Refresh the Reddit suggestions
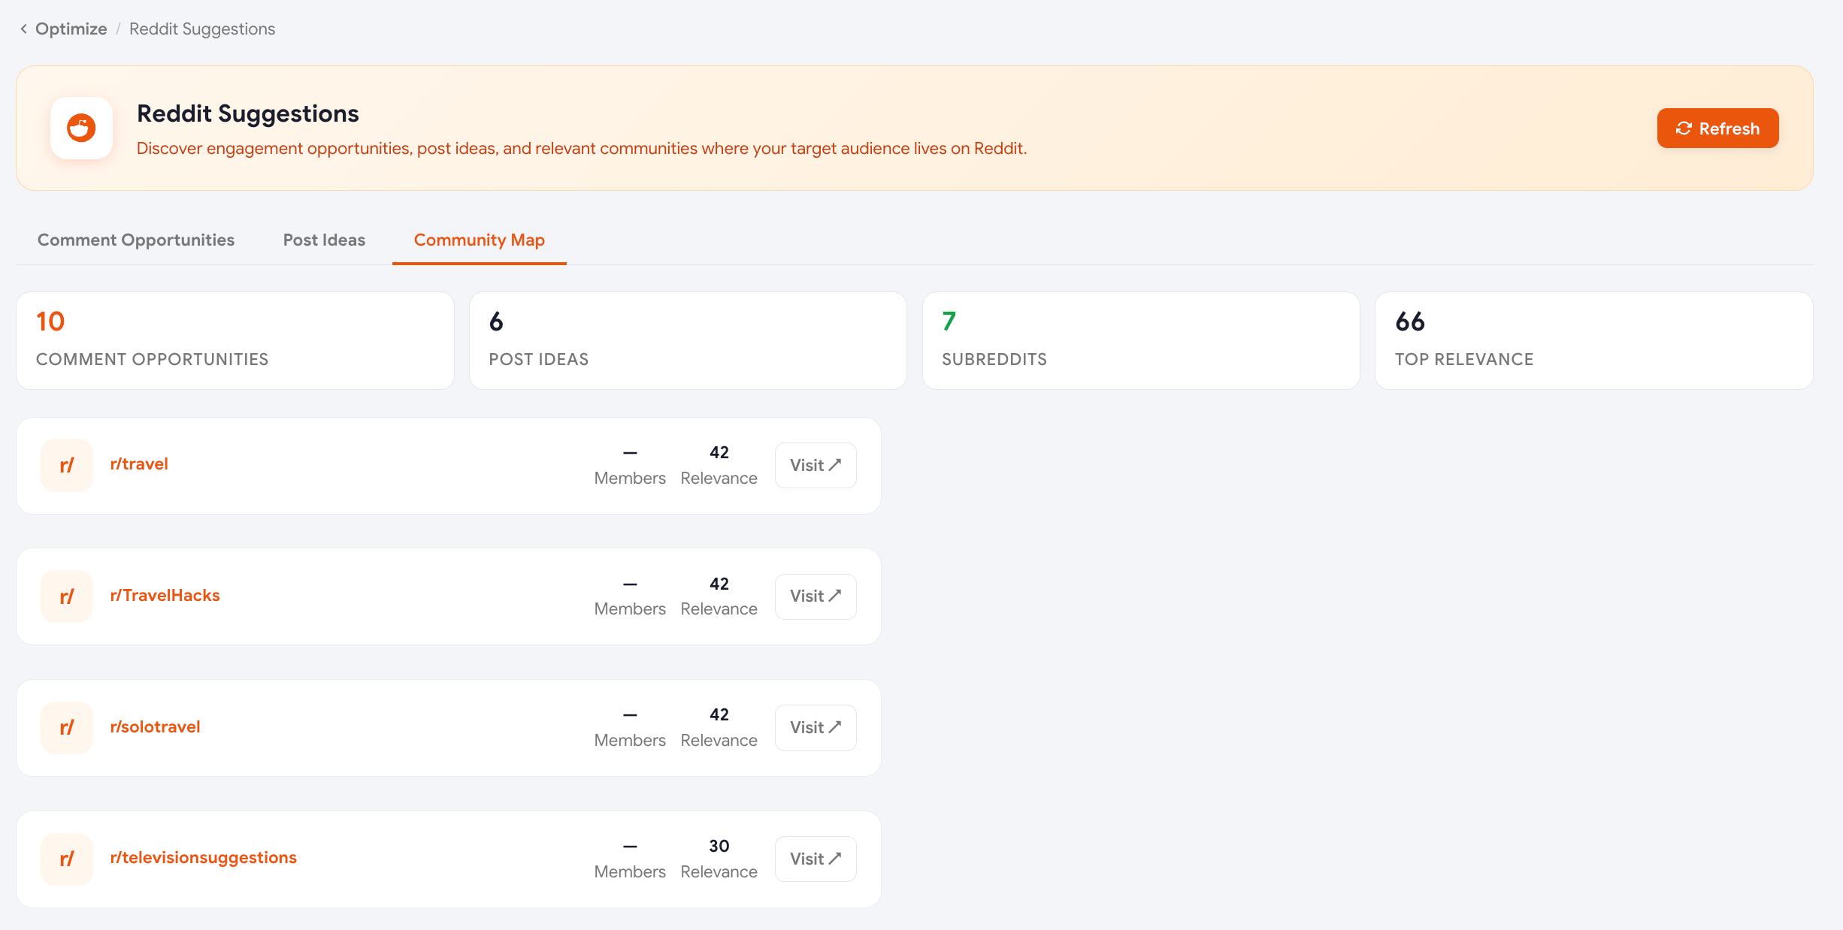 pyautogui.click(x=1717, y=128)
